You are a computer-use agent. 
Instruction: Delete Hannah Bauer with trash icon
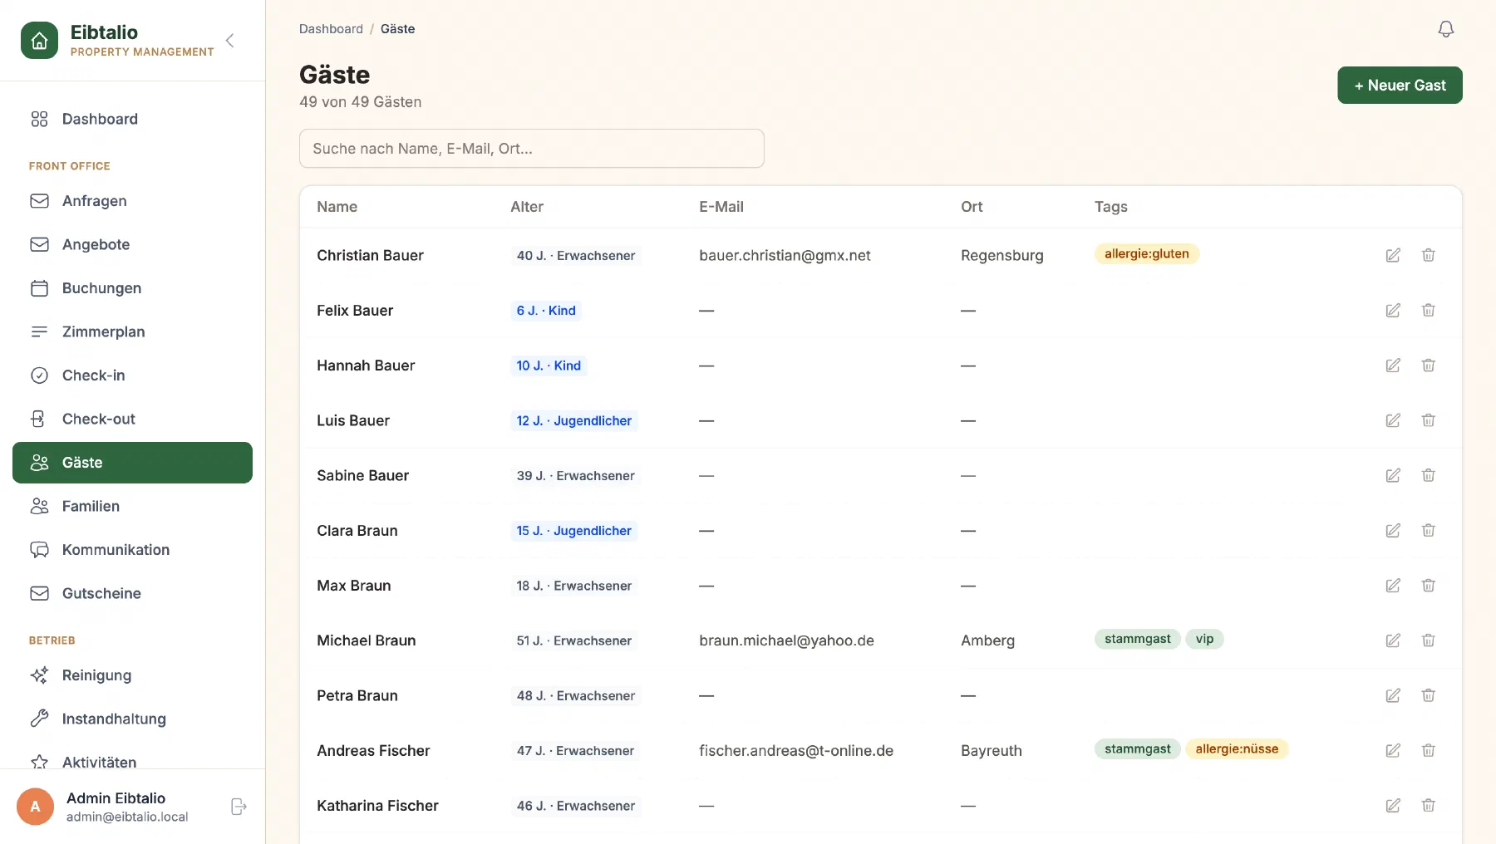coord(1429,366)
